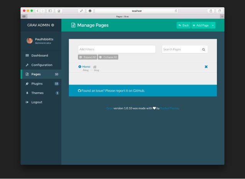245x179 pixels.
Task: Reload the page with refresh icon
Action: [x=176, y=11]
